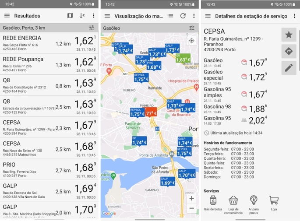The width and height of the screenshot is (300, 221).
Task: Open filter settings on map Gasóleo bar
Action: point(192,28)
